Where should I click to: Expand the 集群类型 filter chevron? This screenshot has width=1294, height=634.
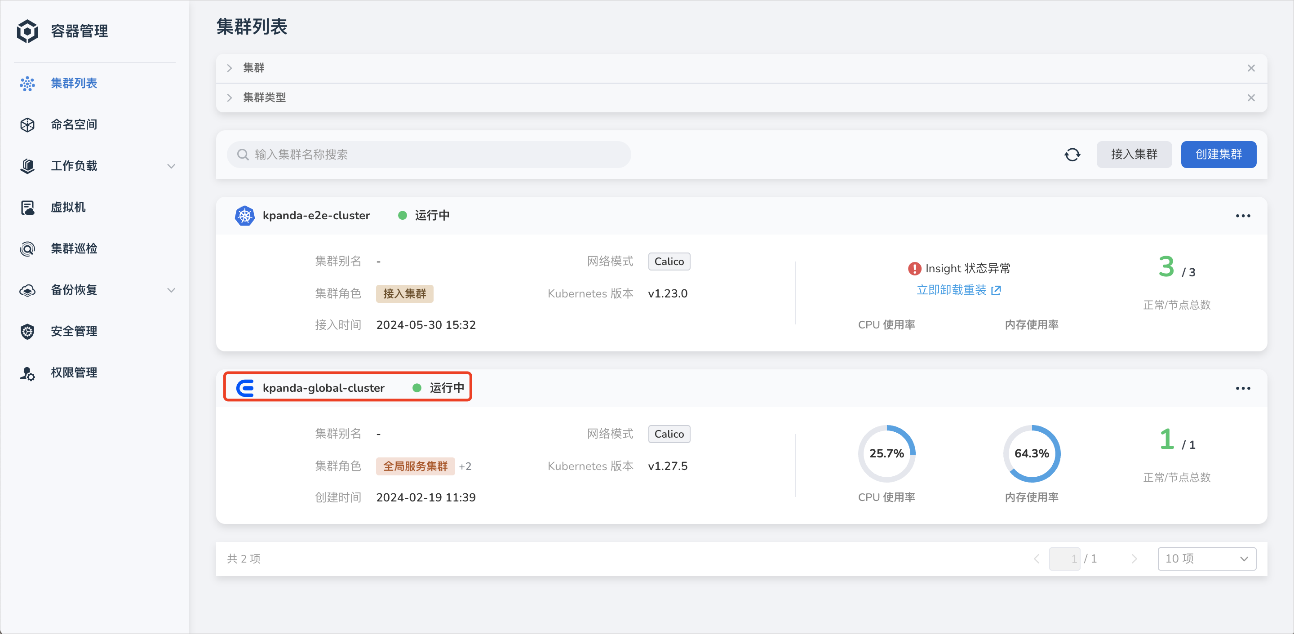tap(230, 98)
